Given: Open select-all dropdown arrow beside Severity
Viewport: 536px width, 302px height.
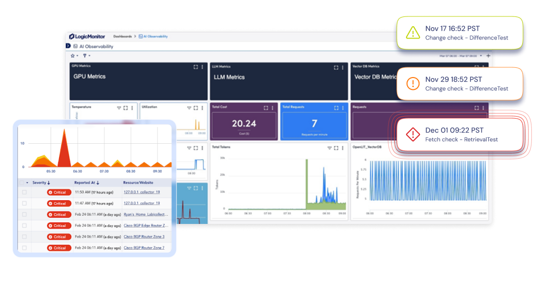Looking at the screenshot, I should pyautogui.click(x=27, y=183).
